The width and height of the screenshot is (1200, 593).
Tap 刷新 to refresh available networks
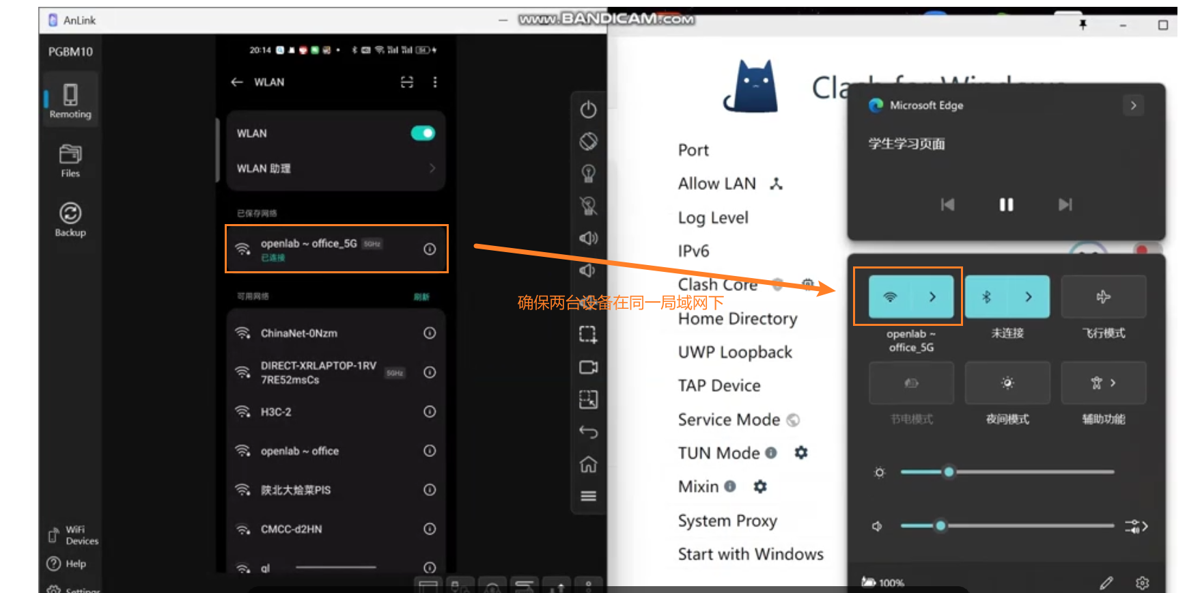point(421,297)
